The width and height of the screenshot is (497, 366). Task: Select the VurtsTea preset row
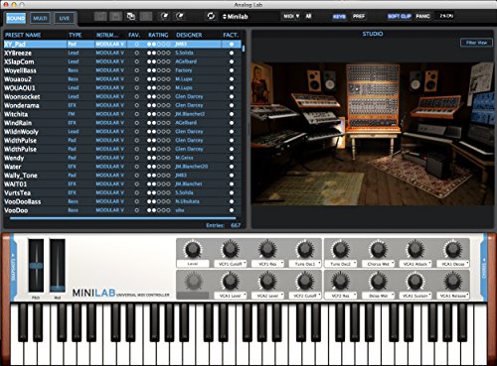click(x=122, y=192)
